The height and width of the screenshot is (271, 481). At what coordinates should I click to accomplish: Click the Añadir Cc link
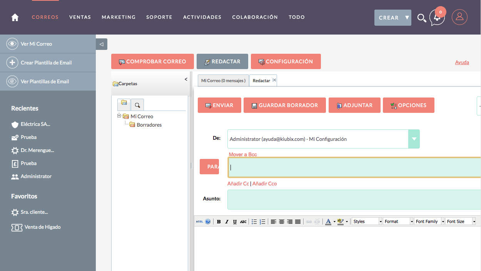(238, 184)
